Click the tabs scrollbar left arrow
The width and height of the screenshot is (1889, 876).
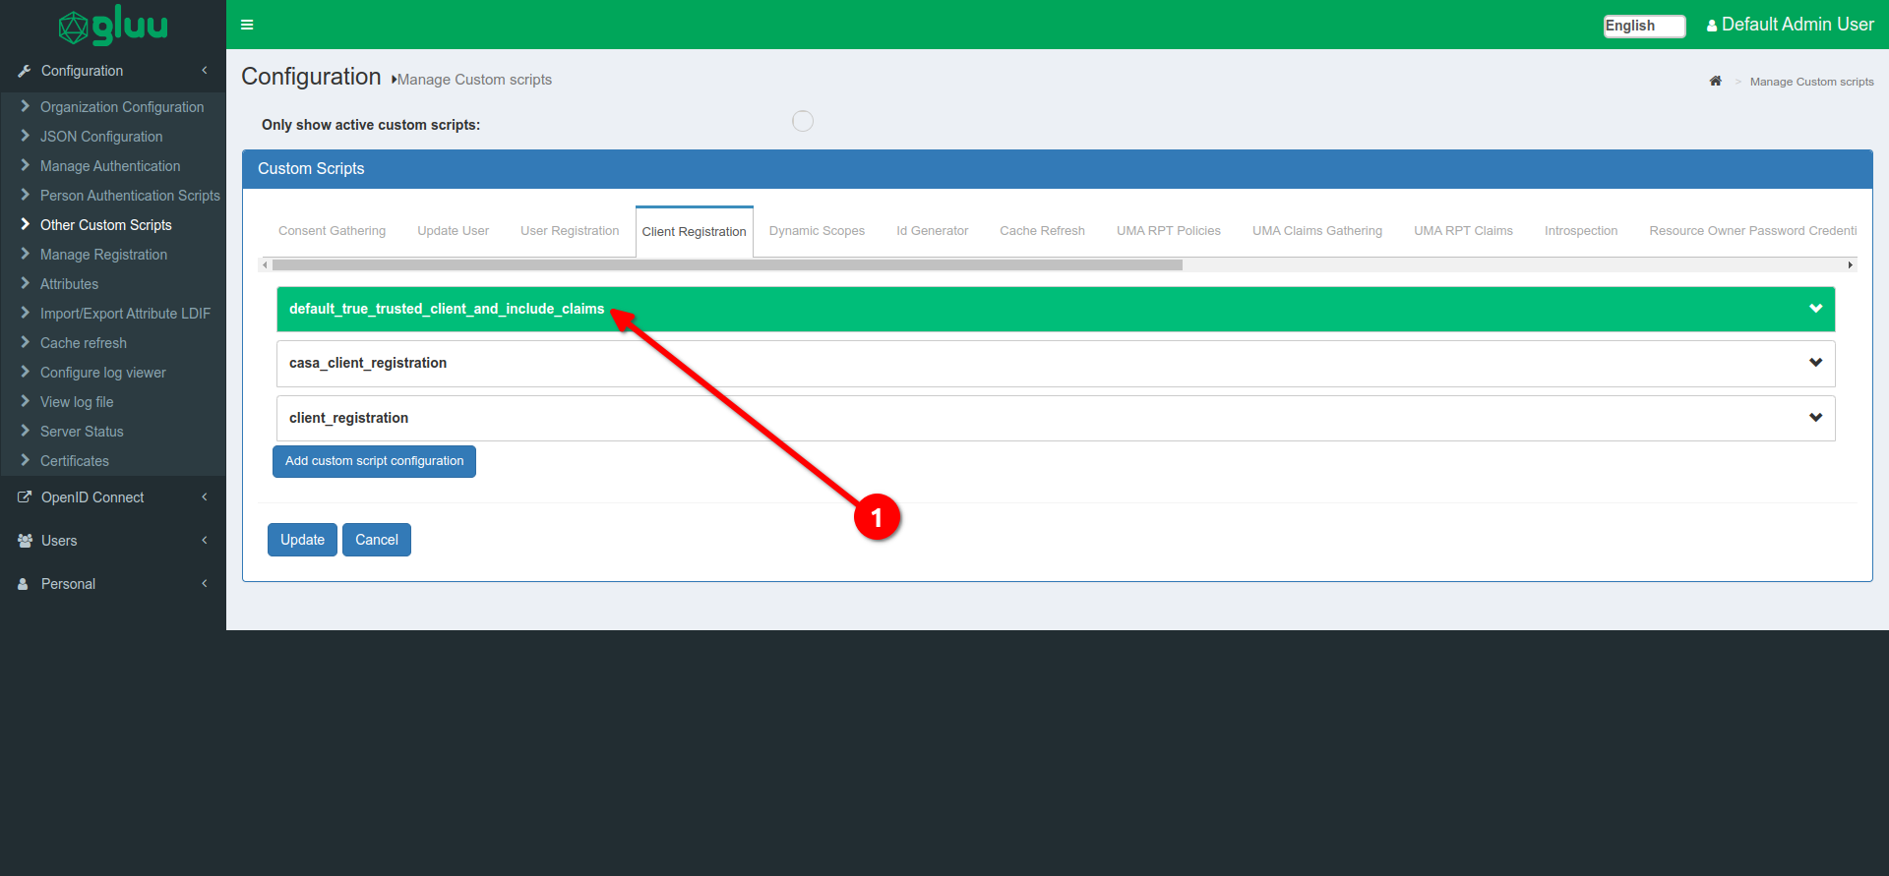tap(265, 264)
